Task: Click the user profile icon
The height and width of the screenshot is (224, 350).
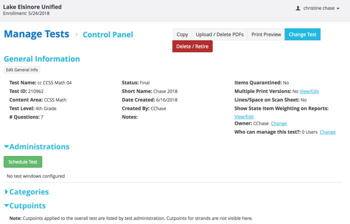Action: point(298,8)
